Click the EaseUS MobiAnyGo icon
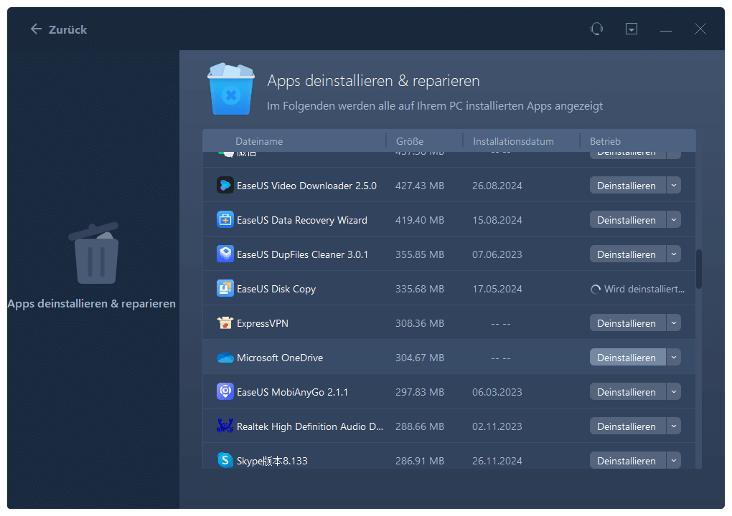This screenshot has height=516, width=732. (x=225, y=391)
